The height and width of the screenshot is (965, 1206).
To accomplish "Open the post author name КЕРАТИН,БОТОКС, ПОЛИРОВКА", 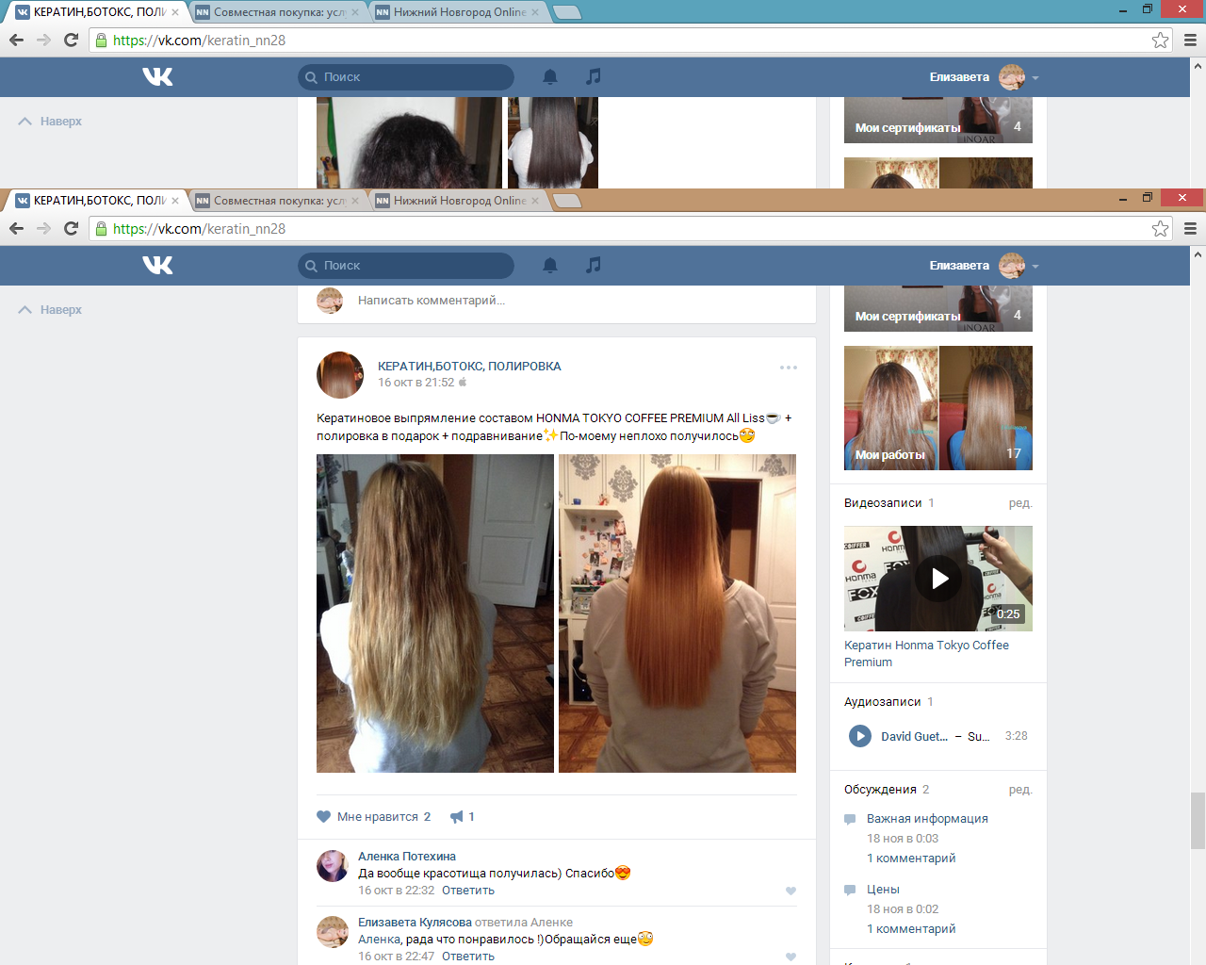I will (469, 367).
